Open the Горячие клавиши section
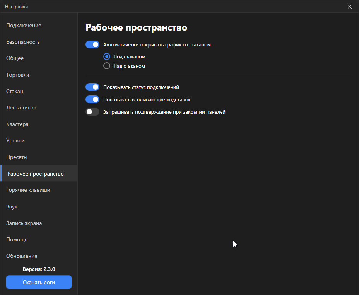 point(39,190)
